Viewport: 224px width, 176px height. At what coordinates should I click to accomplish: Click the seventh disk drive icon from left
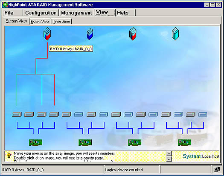click(x=91, y=114)
